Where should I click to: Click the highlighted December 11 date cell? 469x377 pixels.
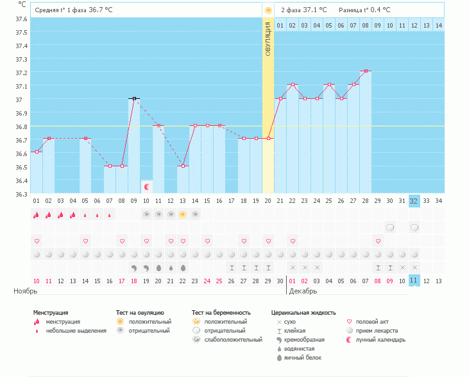[x=414, y=281]
